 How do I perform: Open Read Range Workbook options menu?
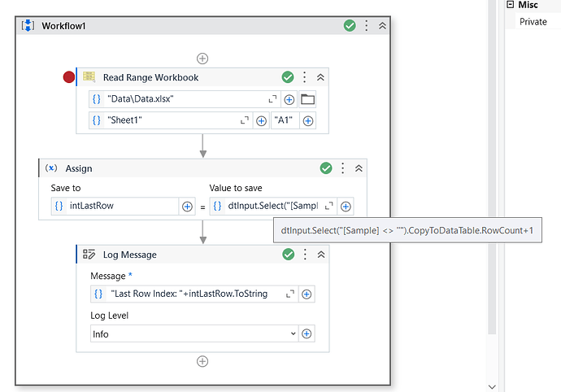click(x=305, y=77)
